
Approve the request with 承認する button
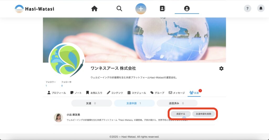click(180, 114)
